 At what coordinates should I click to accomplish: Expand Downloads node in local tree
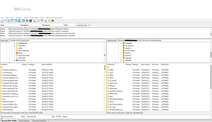[x=14, y=43]
